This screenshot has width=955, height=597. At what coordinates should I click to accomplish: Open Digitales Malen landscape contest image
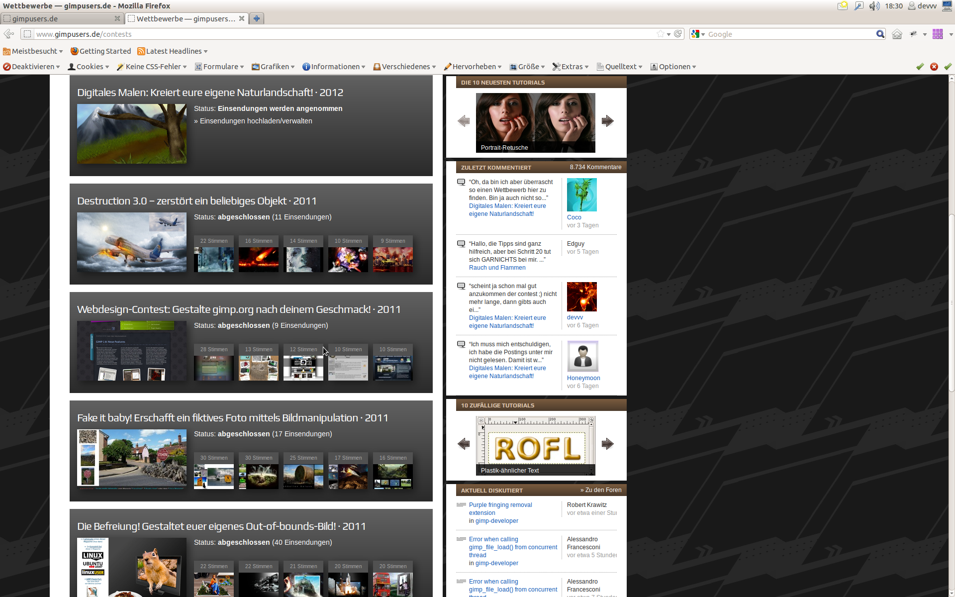pos(132,134)
